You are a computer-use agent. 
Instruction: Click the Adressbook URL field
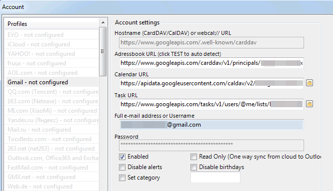(211, 63)
